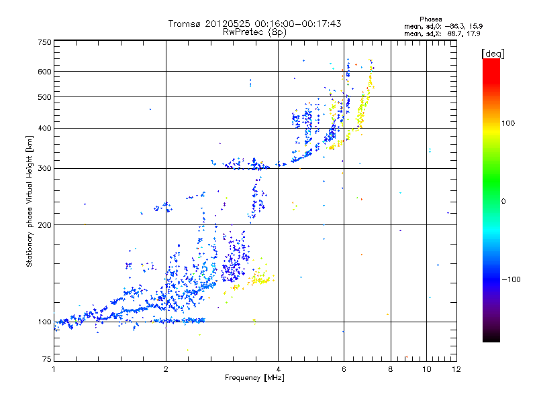This screenshot has height=402, width=537.
Task: Click x-axis tick label '12'
Action: 456,369
